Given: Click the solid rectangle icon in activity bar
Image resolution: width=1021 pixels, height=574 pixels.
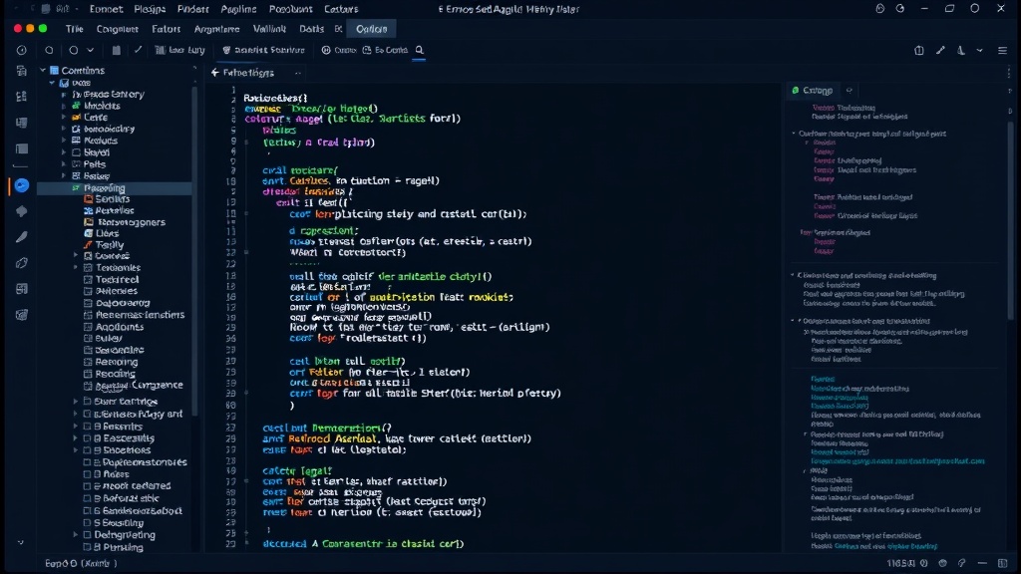Looking at the screenshot, I should click(22, 148).
